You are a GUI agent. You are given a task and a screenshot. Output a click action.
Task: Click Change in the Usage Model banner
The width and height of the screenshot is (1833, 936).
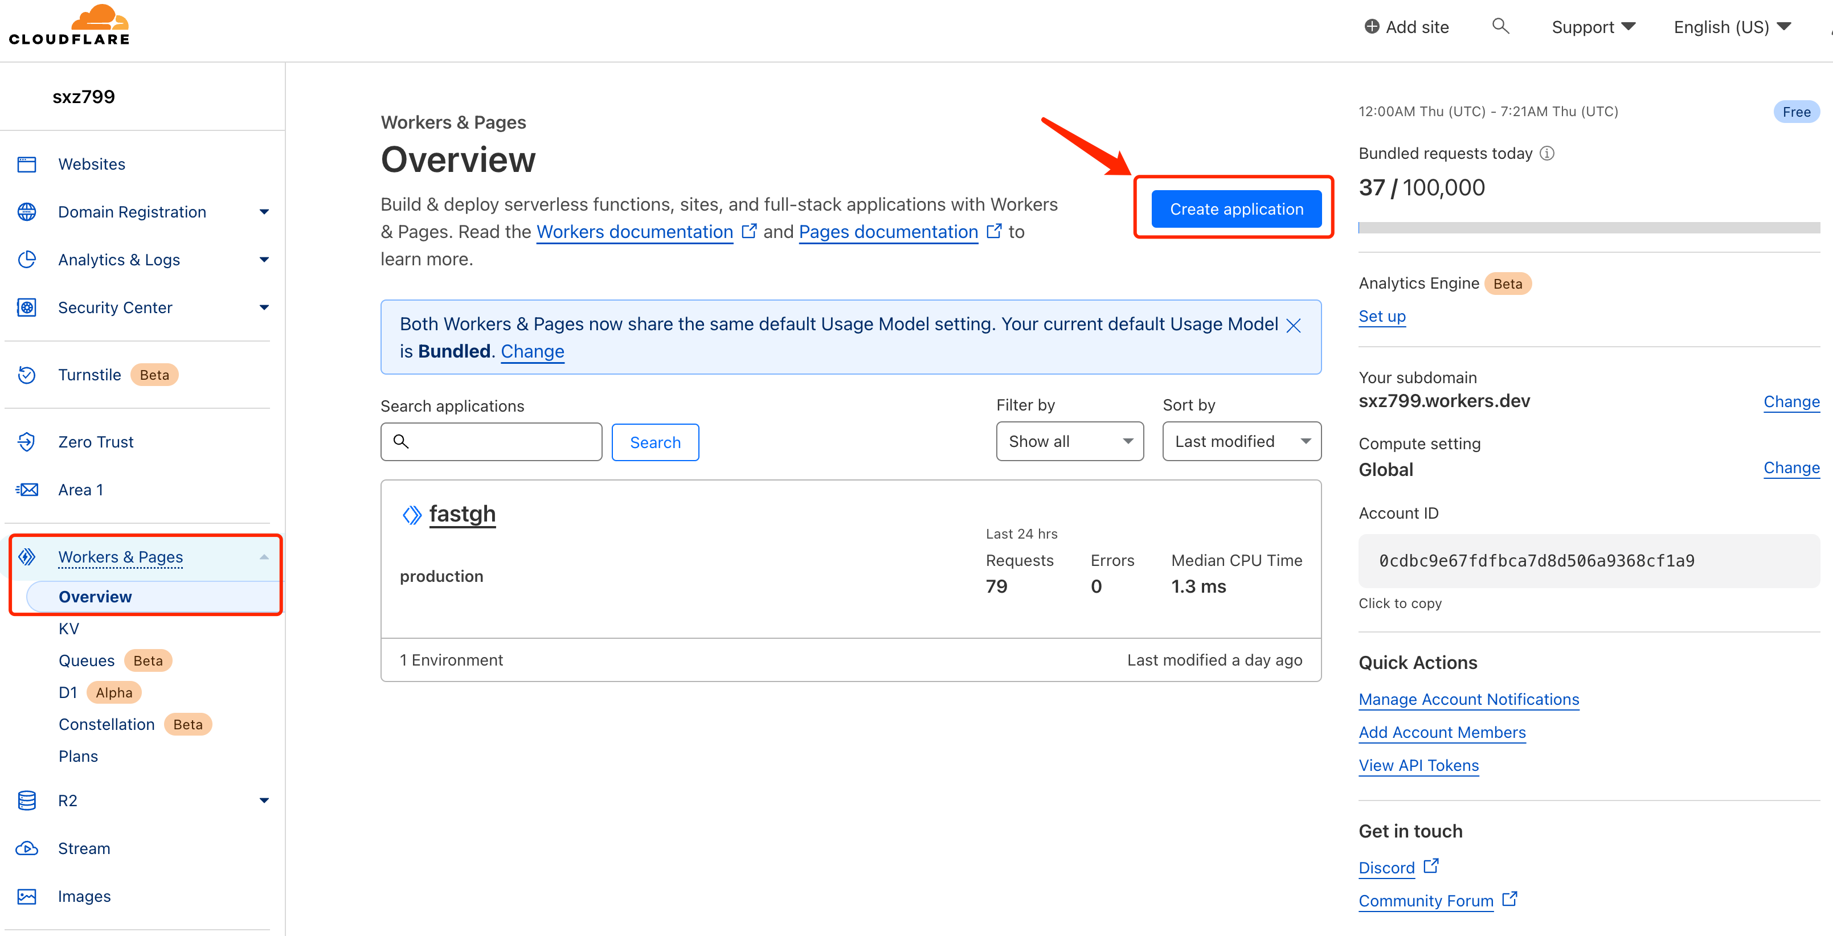[x=532, y=351]
